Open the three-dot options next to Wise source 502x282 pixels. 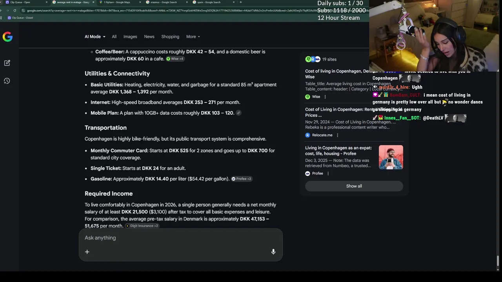(325, 97)
